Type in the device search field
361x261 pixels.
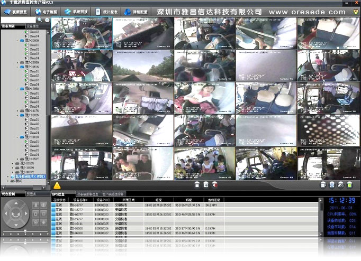click(19, 20)
